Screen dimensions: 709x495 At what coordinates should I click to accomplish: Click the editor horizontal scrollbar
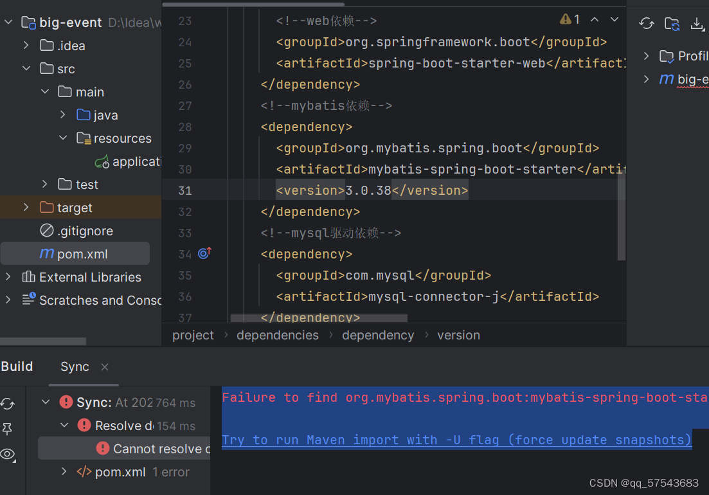319,318
